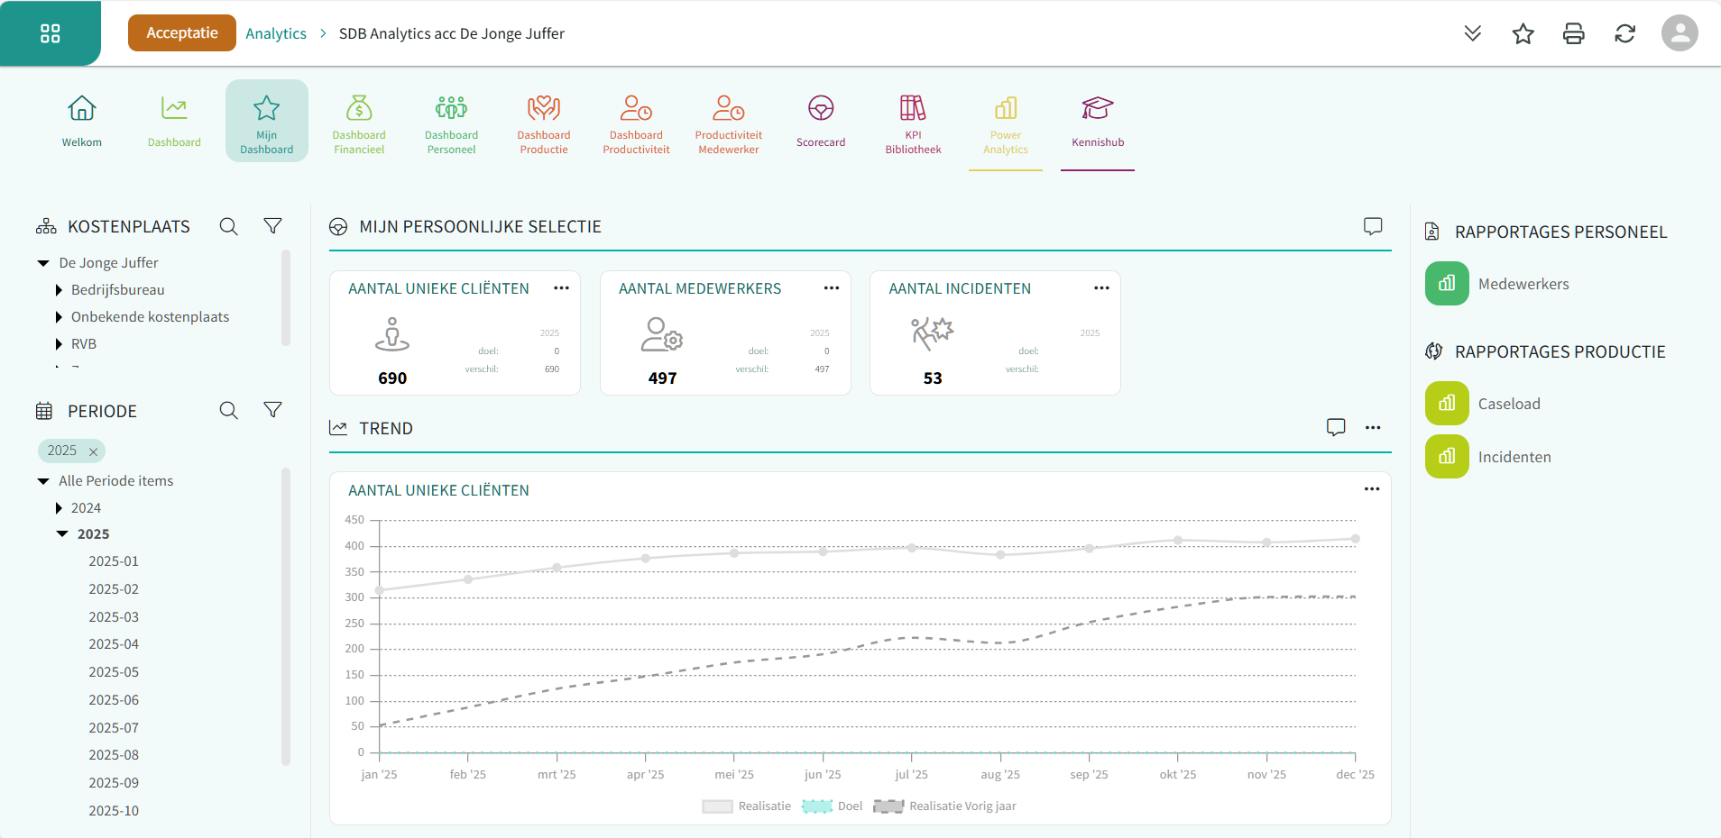This screenshot has height=838, width=1721.
Task: Open the KPI Bibliotheek tab
Action: pos(913,122)
